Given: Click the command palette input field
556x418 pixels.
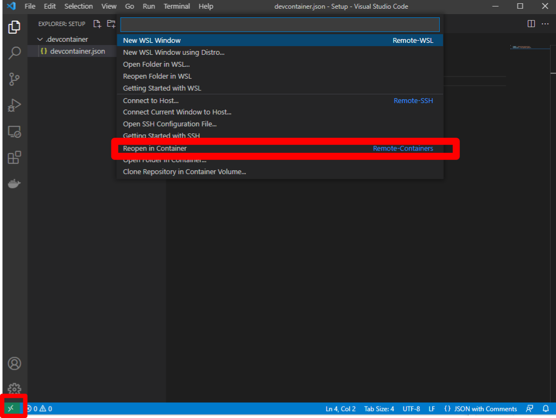Looking at the screenshot, I should click(280, 25).
